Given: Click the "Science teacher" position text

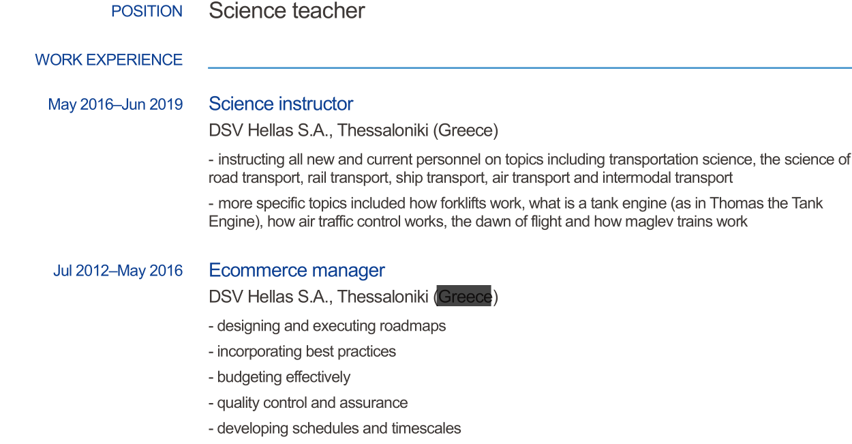Looking at the screenshot, I should 286,11.
